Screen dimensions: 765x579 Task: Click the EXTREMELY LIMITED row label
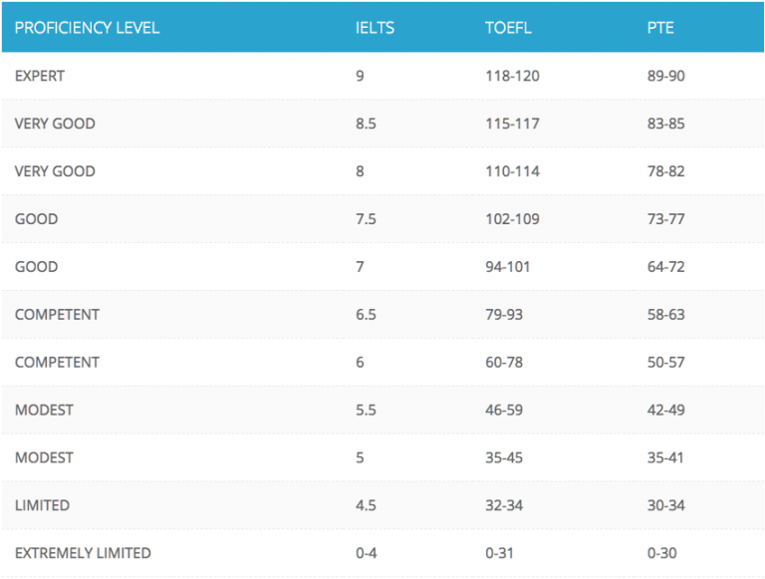(83, 553)
